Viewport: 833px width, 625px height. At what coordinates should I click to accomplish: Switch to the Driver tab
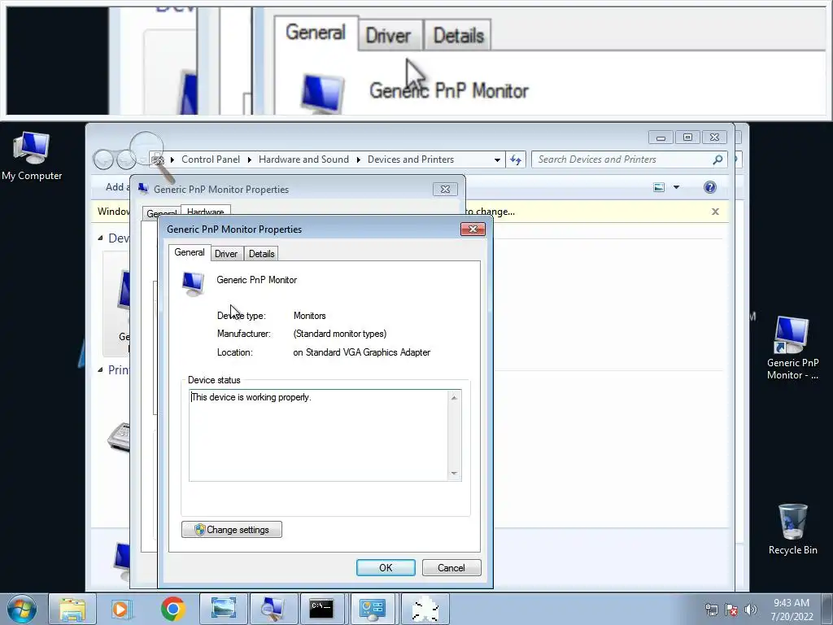[226, 254]
